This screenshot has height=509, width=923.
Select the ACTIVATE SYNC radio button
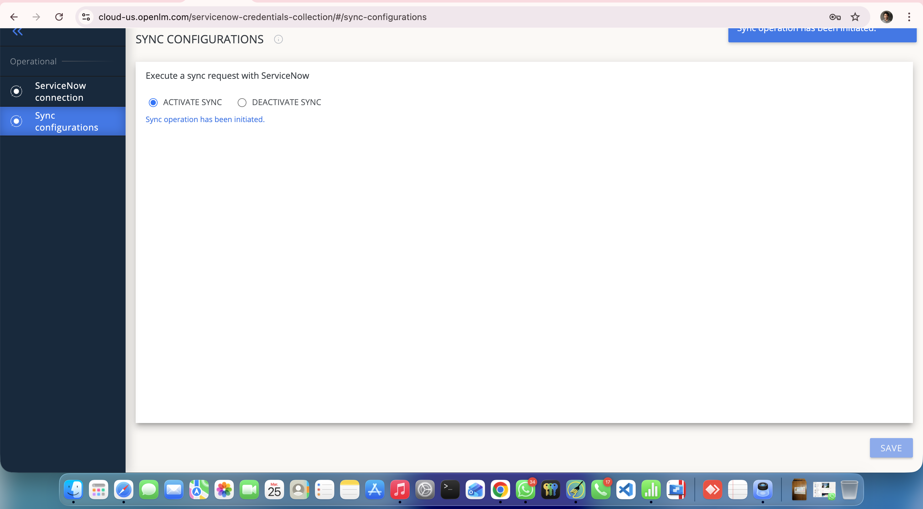[x=153, y=102]
